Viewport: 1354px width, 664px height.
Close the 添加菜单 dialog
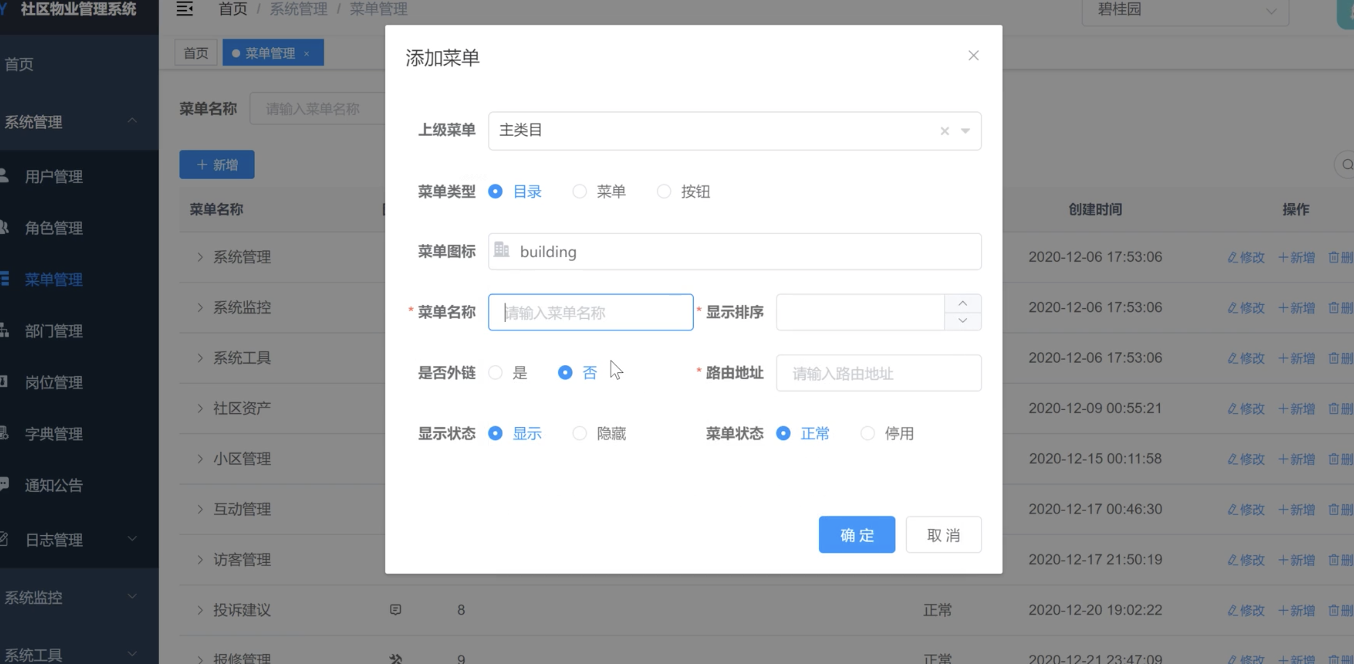coord(974,56)
